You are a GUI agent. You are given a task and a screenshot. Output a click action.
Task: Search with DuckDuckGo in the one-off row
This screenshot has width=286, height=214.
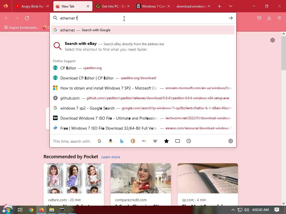point(133,141)
